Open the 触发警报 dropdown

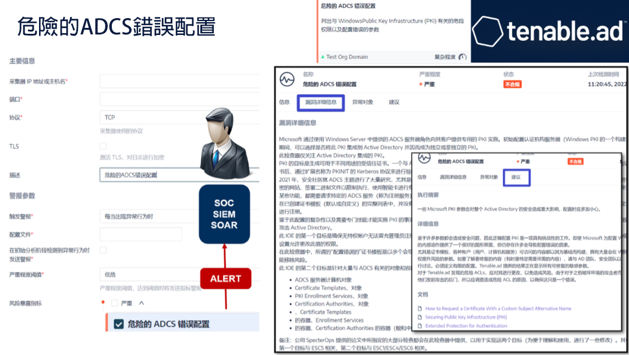click(x=179, y=216)
